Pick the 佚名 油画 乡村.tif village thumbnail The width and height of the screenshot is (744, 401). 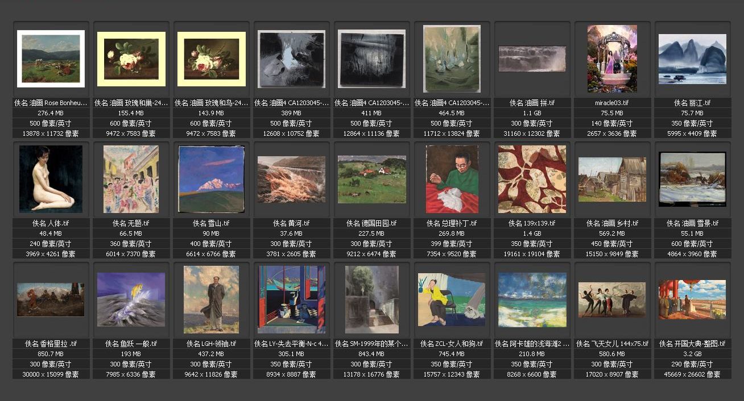(x=612, y=179)
